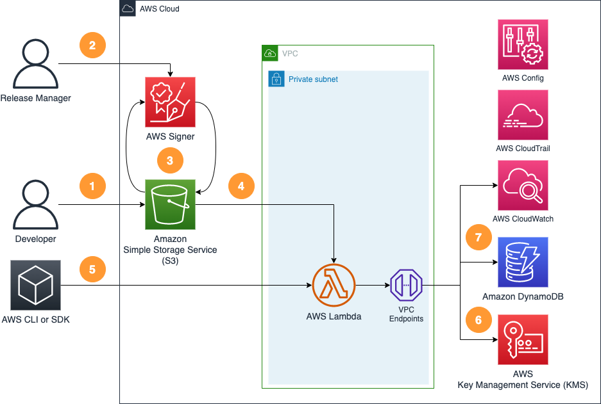The width and height of the screenshot is (601, 404).
Task: Select the AWS CLI or SDK cube icon
Action: tap(36, 286)
